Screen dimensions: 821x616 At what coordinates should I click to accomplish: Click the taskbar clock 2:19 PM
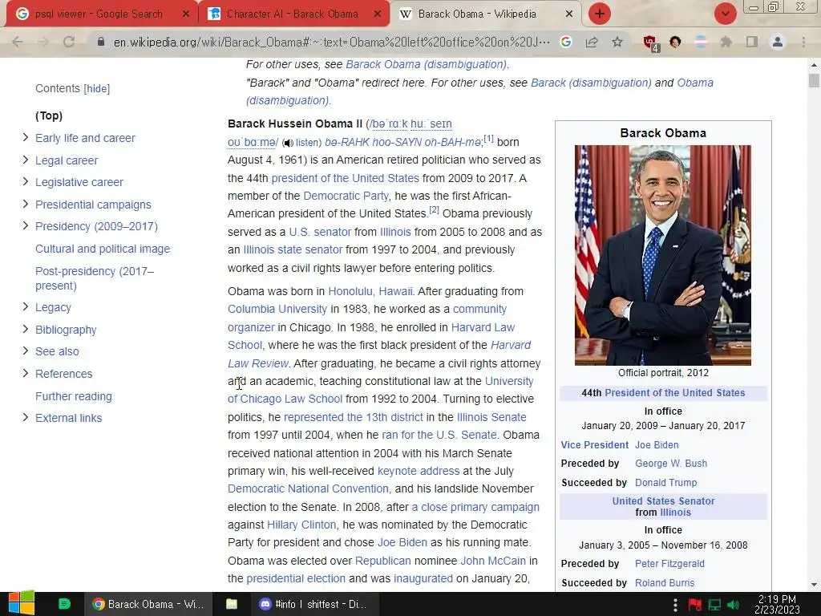tap(777, 604)
